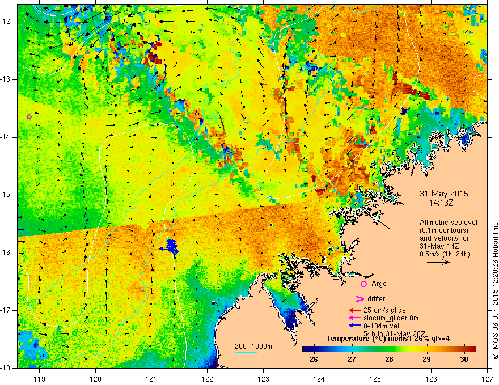Click the red 25 cm/s glide arrow

click(x=354, y=310)
